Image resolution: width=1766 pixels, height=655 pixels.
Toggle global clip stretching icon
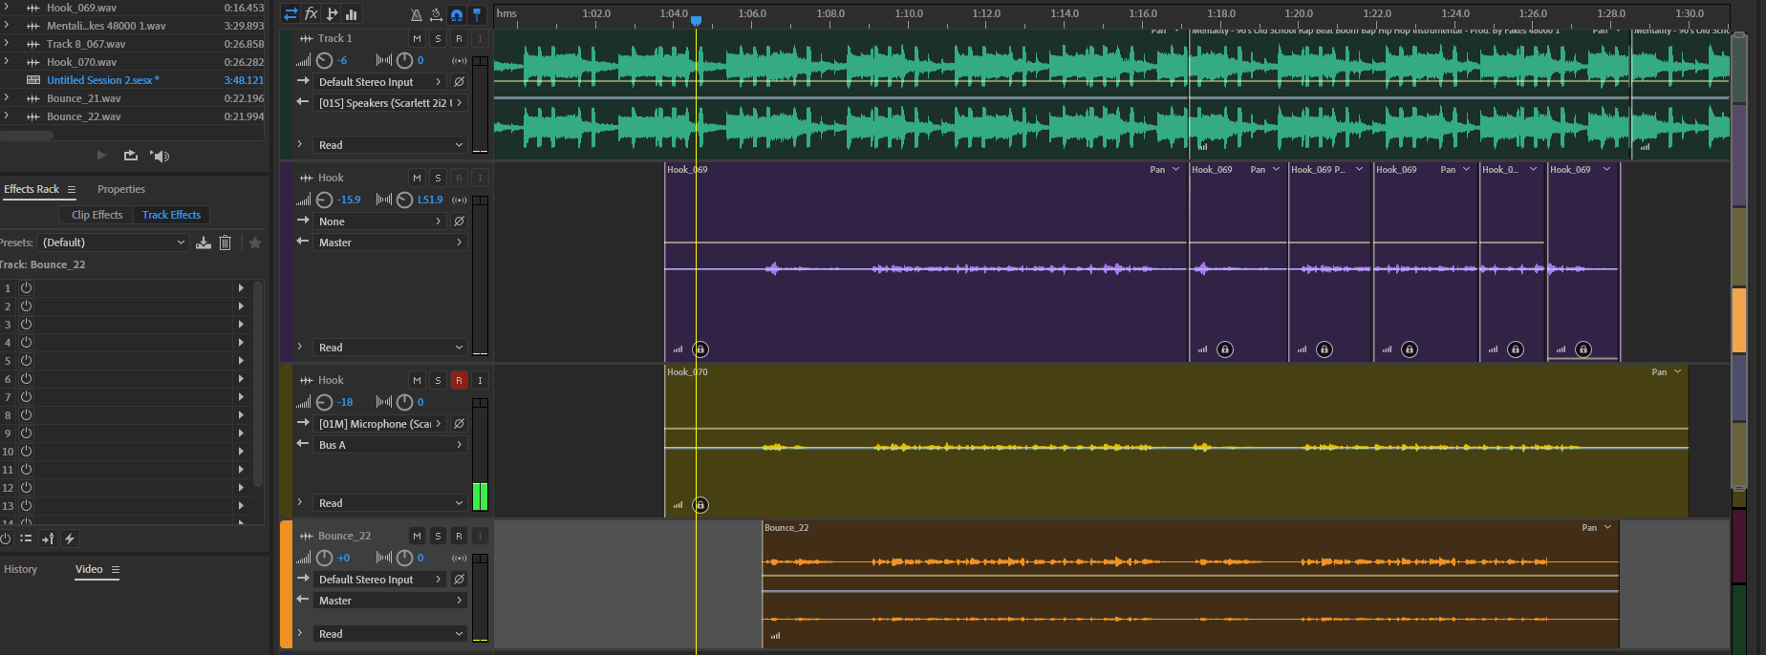click(x=436, y=14)
